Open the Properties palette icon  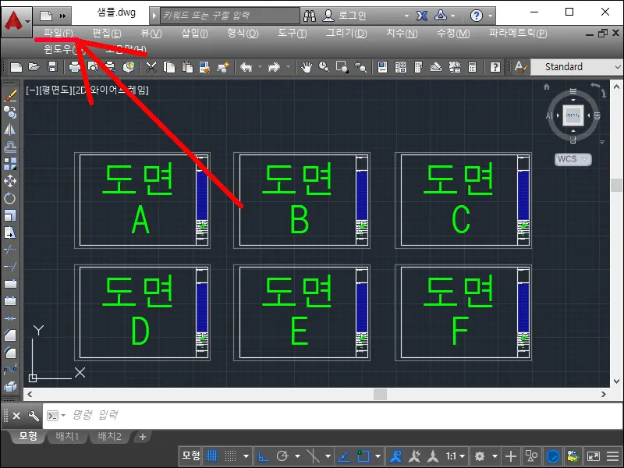pyautogui.click(x=382, y=67)
